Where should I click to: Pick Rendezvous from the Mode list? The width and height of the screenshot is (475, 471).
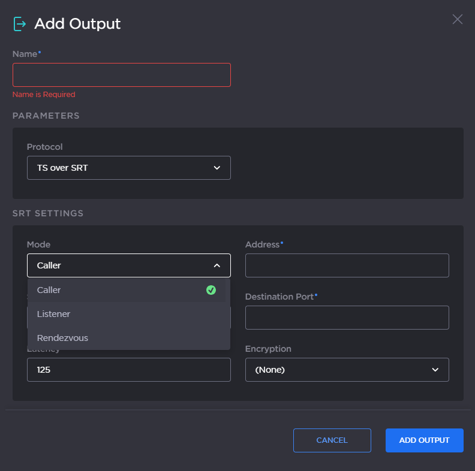[x=62, y=338]
